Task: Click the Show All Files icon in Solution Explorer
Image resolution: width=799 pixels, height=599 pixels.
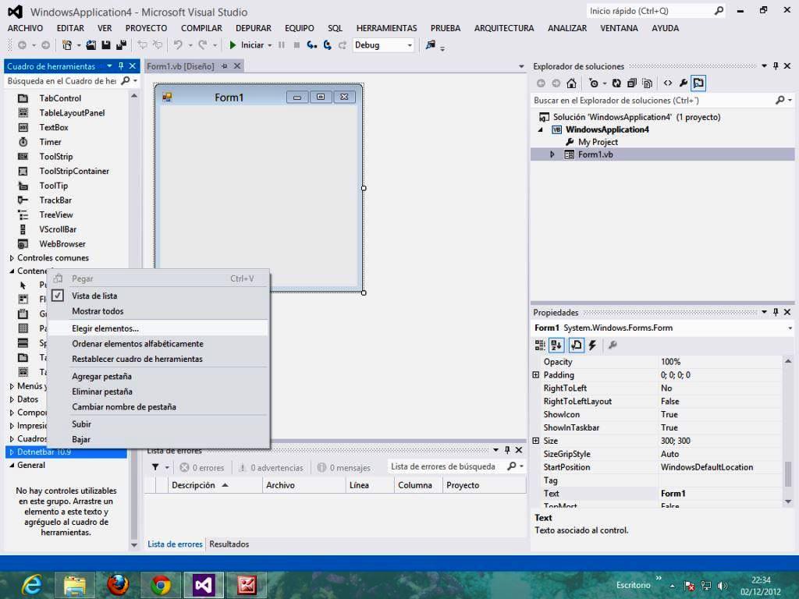Action: (x=648, y=82)
